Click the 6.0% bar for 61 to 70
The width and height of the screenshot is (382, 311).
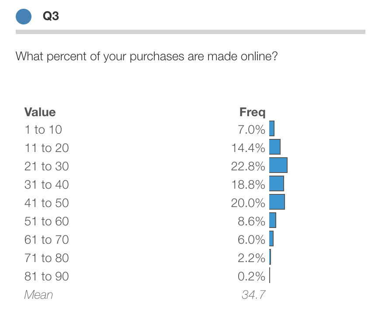pos(271,238)
